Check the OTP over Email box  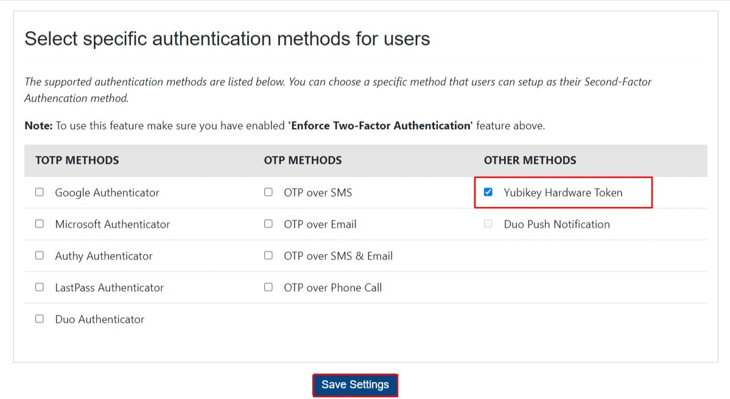(268, 224)
